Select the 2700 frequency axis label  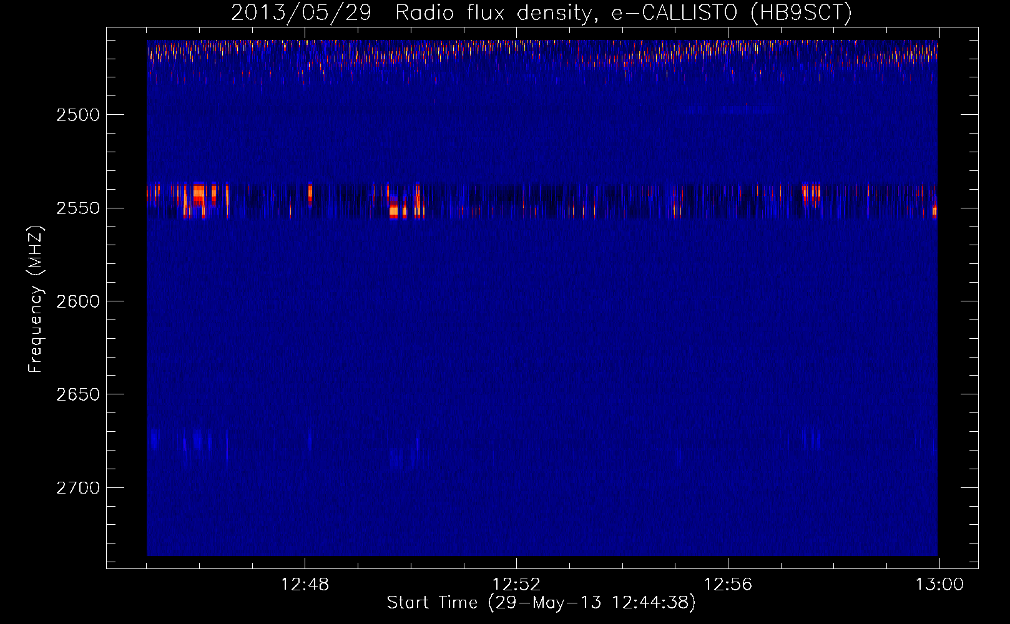78,488
